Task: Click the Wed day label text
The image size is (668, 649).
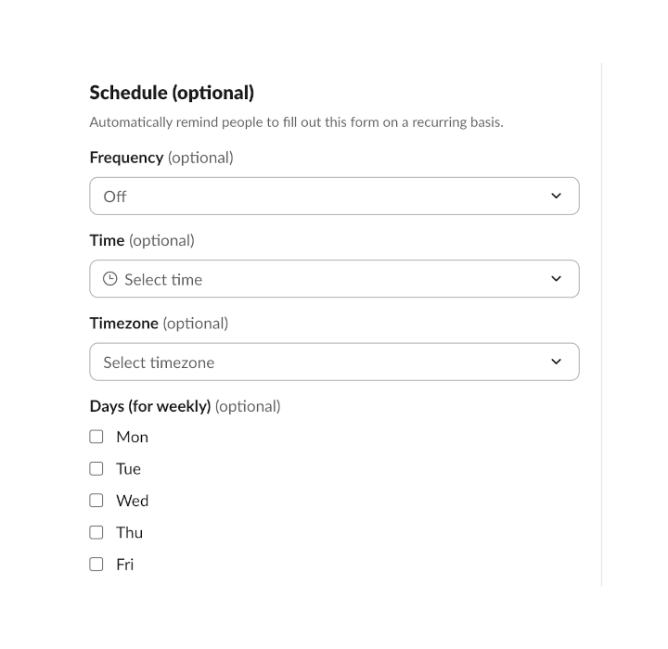Action: [132, 501]
